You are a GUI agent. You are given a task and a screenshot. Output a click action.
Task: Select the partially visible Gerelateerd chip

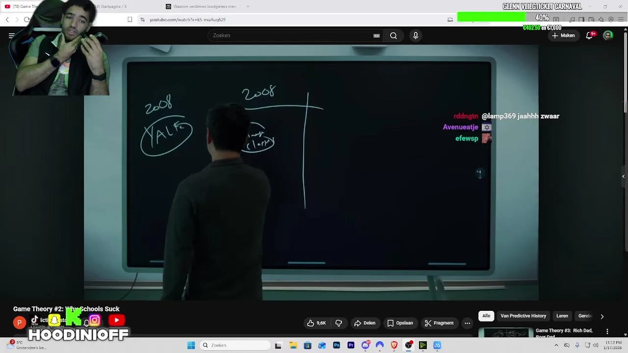[585, 316]
